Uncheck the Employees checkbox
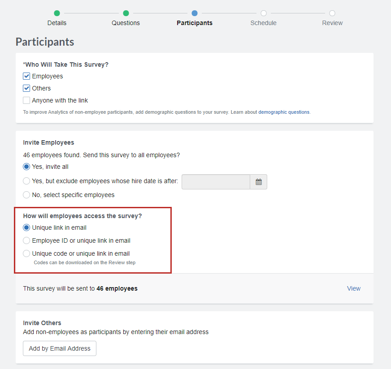The width and height of the screenshot is (391, 369). (26, 76)
